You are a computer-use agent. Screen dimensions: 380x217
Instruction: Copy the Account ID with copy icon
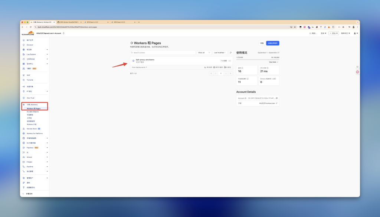click(276, 98)
